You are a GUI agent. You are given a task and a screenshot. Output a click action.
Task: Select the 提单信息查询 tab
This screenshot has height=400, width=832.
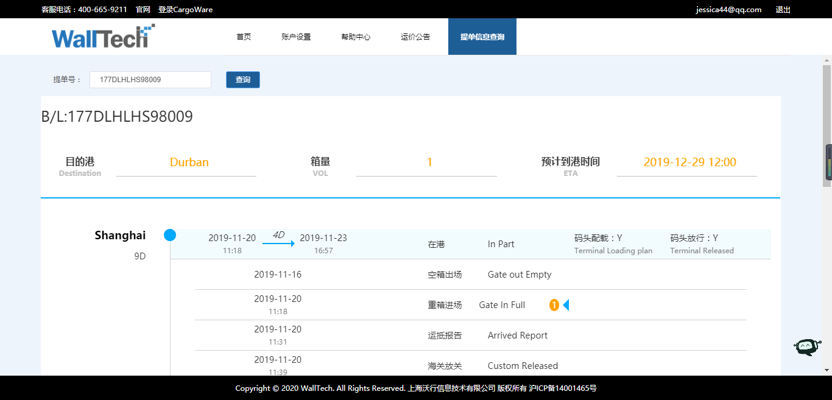coord(482,37)
